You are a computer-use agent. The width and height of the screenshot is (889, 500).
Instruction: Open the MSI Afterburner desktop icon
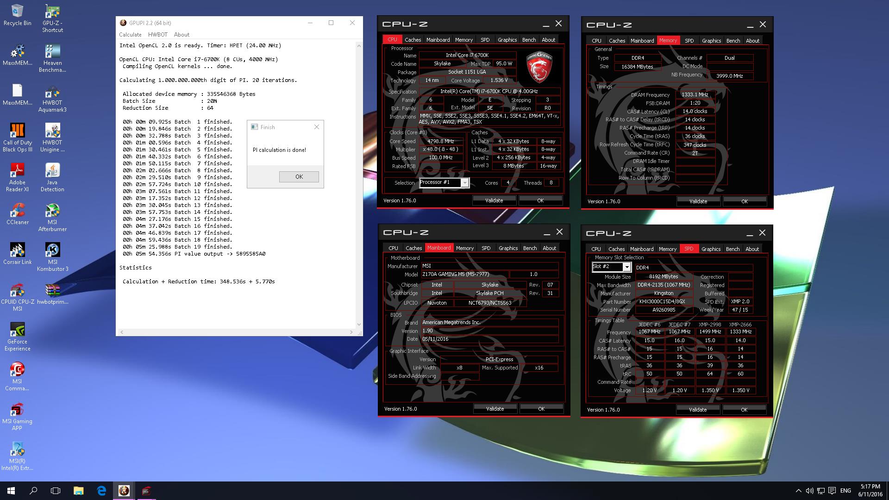pyautogui.click(x=52, y=218)
